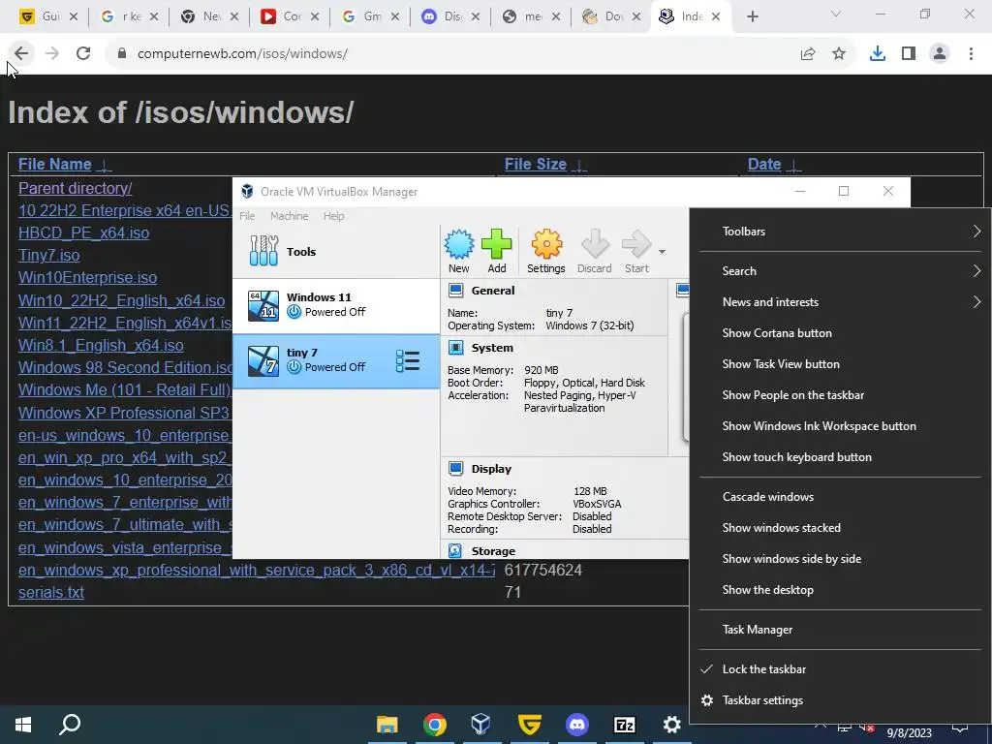992x744 pixels.
Task: Toggle Show Cortana button
Action: 840,333
